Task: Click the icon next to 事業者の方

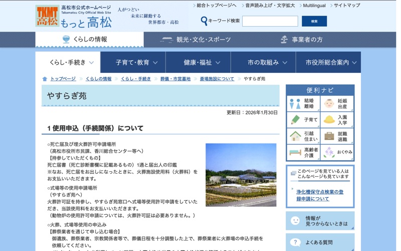Action: pyautogui.click(x=284, y=40)
